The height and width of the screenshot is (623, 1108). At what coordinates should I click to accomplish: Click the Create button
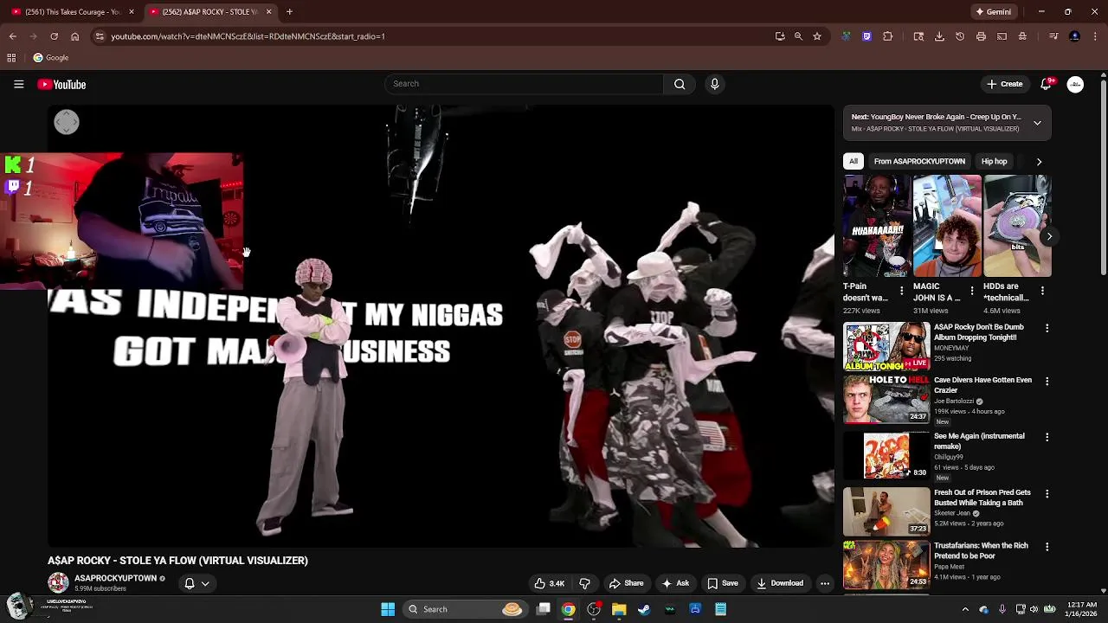1005,84
